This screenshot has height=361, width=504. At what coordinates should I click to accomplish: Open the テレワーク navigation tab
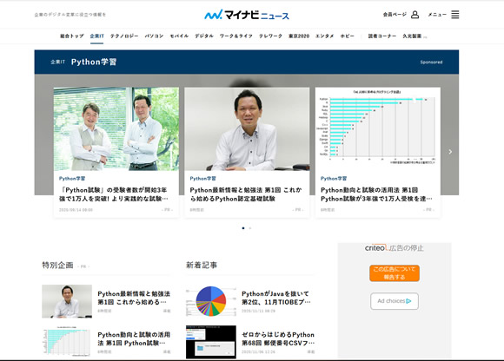(x=270, y=36)
